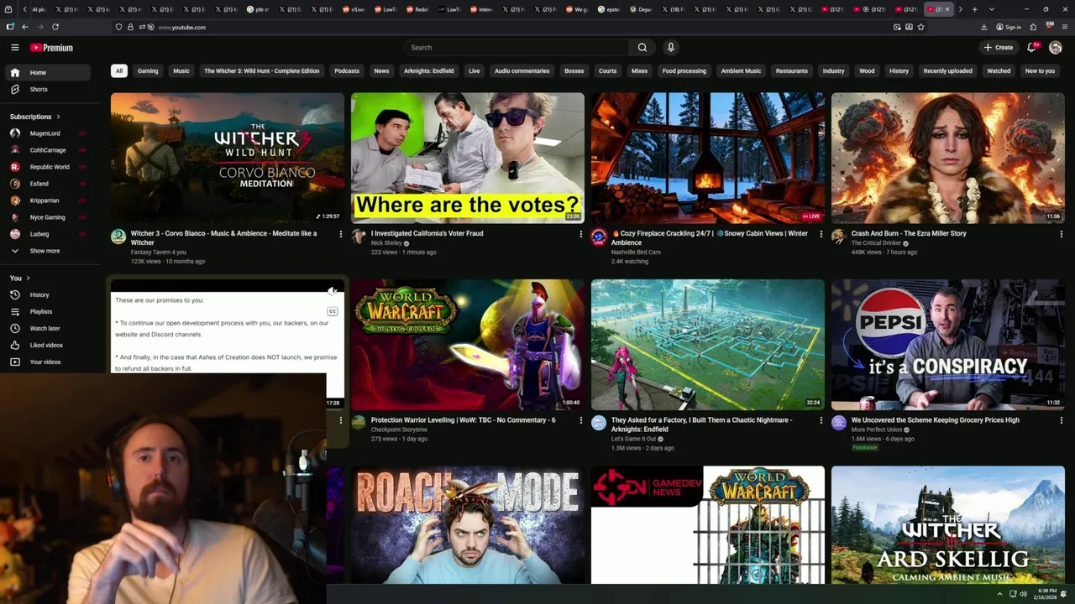Filter by the Gaming chip
1075x604 pixels.
pyautogui.click(x=148, y=70)
